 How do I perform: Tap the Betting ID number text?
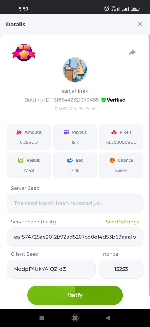[x=75, y=100]
